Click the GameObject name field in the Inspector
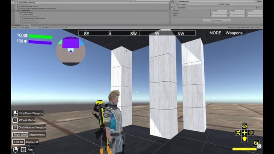The width and height of the screenshot is (274, 154). click(x=216, y=2)
